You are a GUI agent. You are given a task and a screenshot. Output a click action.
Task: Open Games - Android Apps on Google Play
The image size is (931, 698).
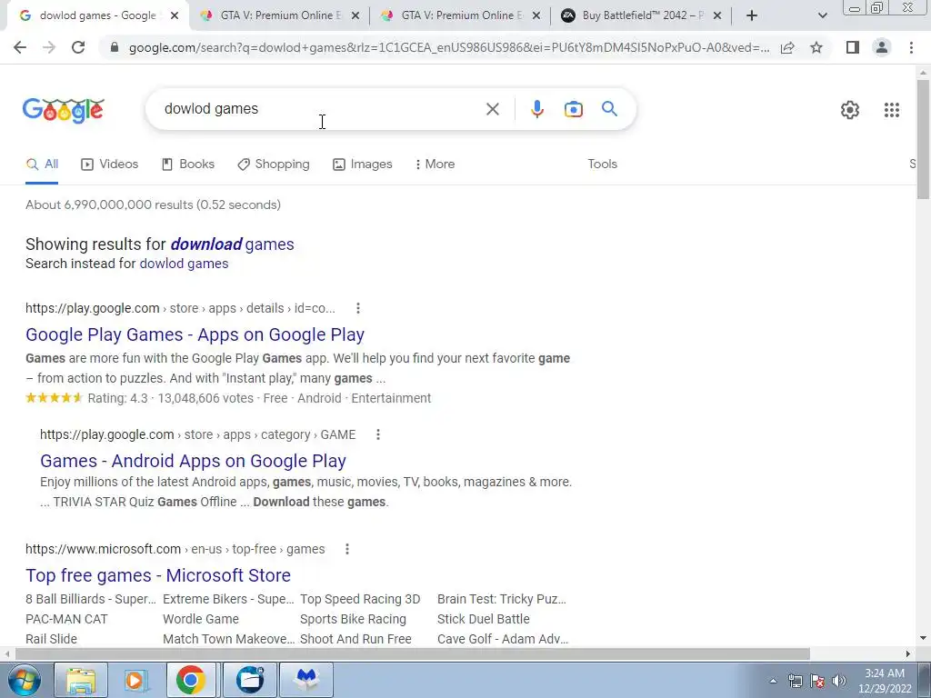tap(193, 461)
